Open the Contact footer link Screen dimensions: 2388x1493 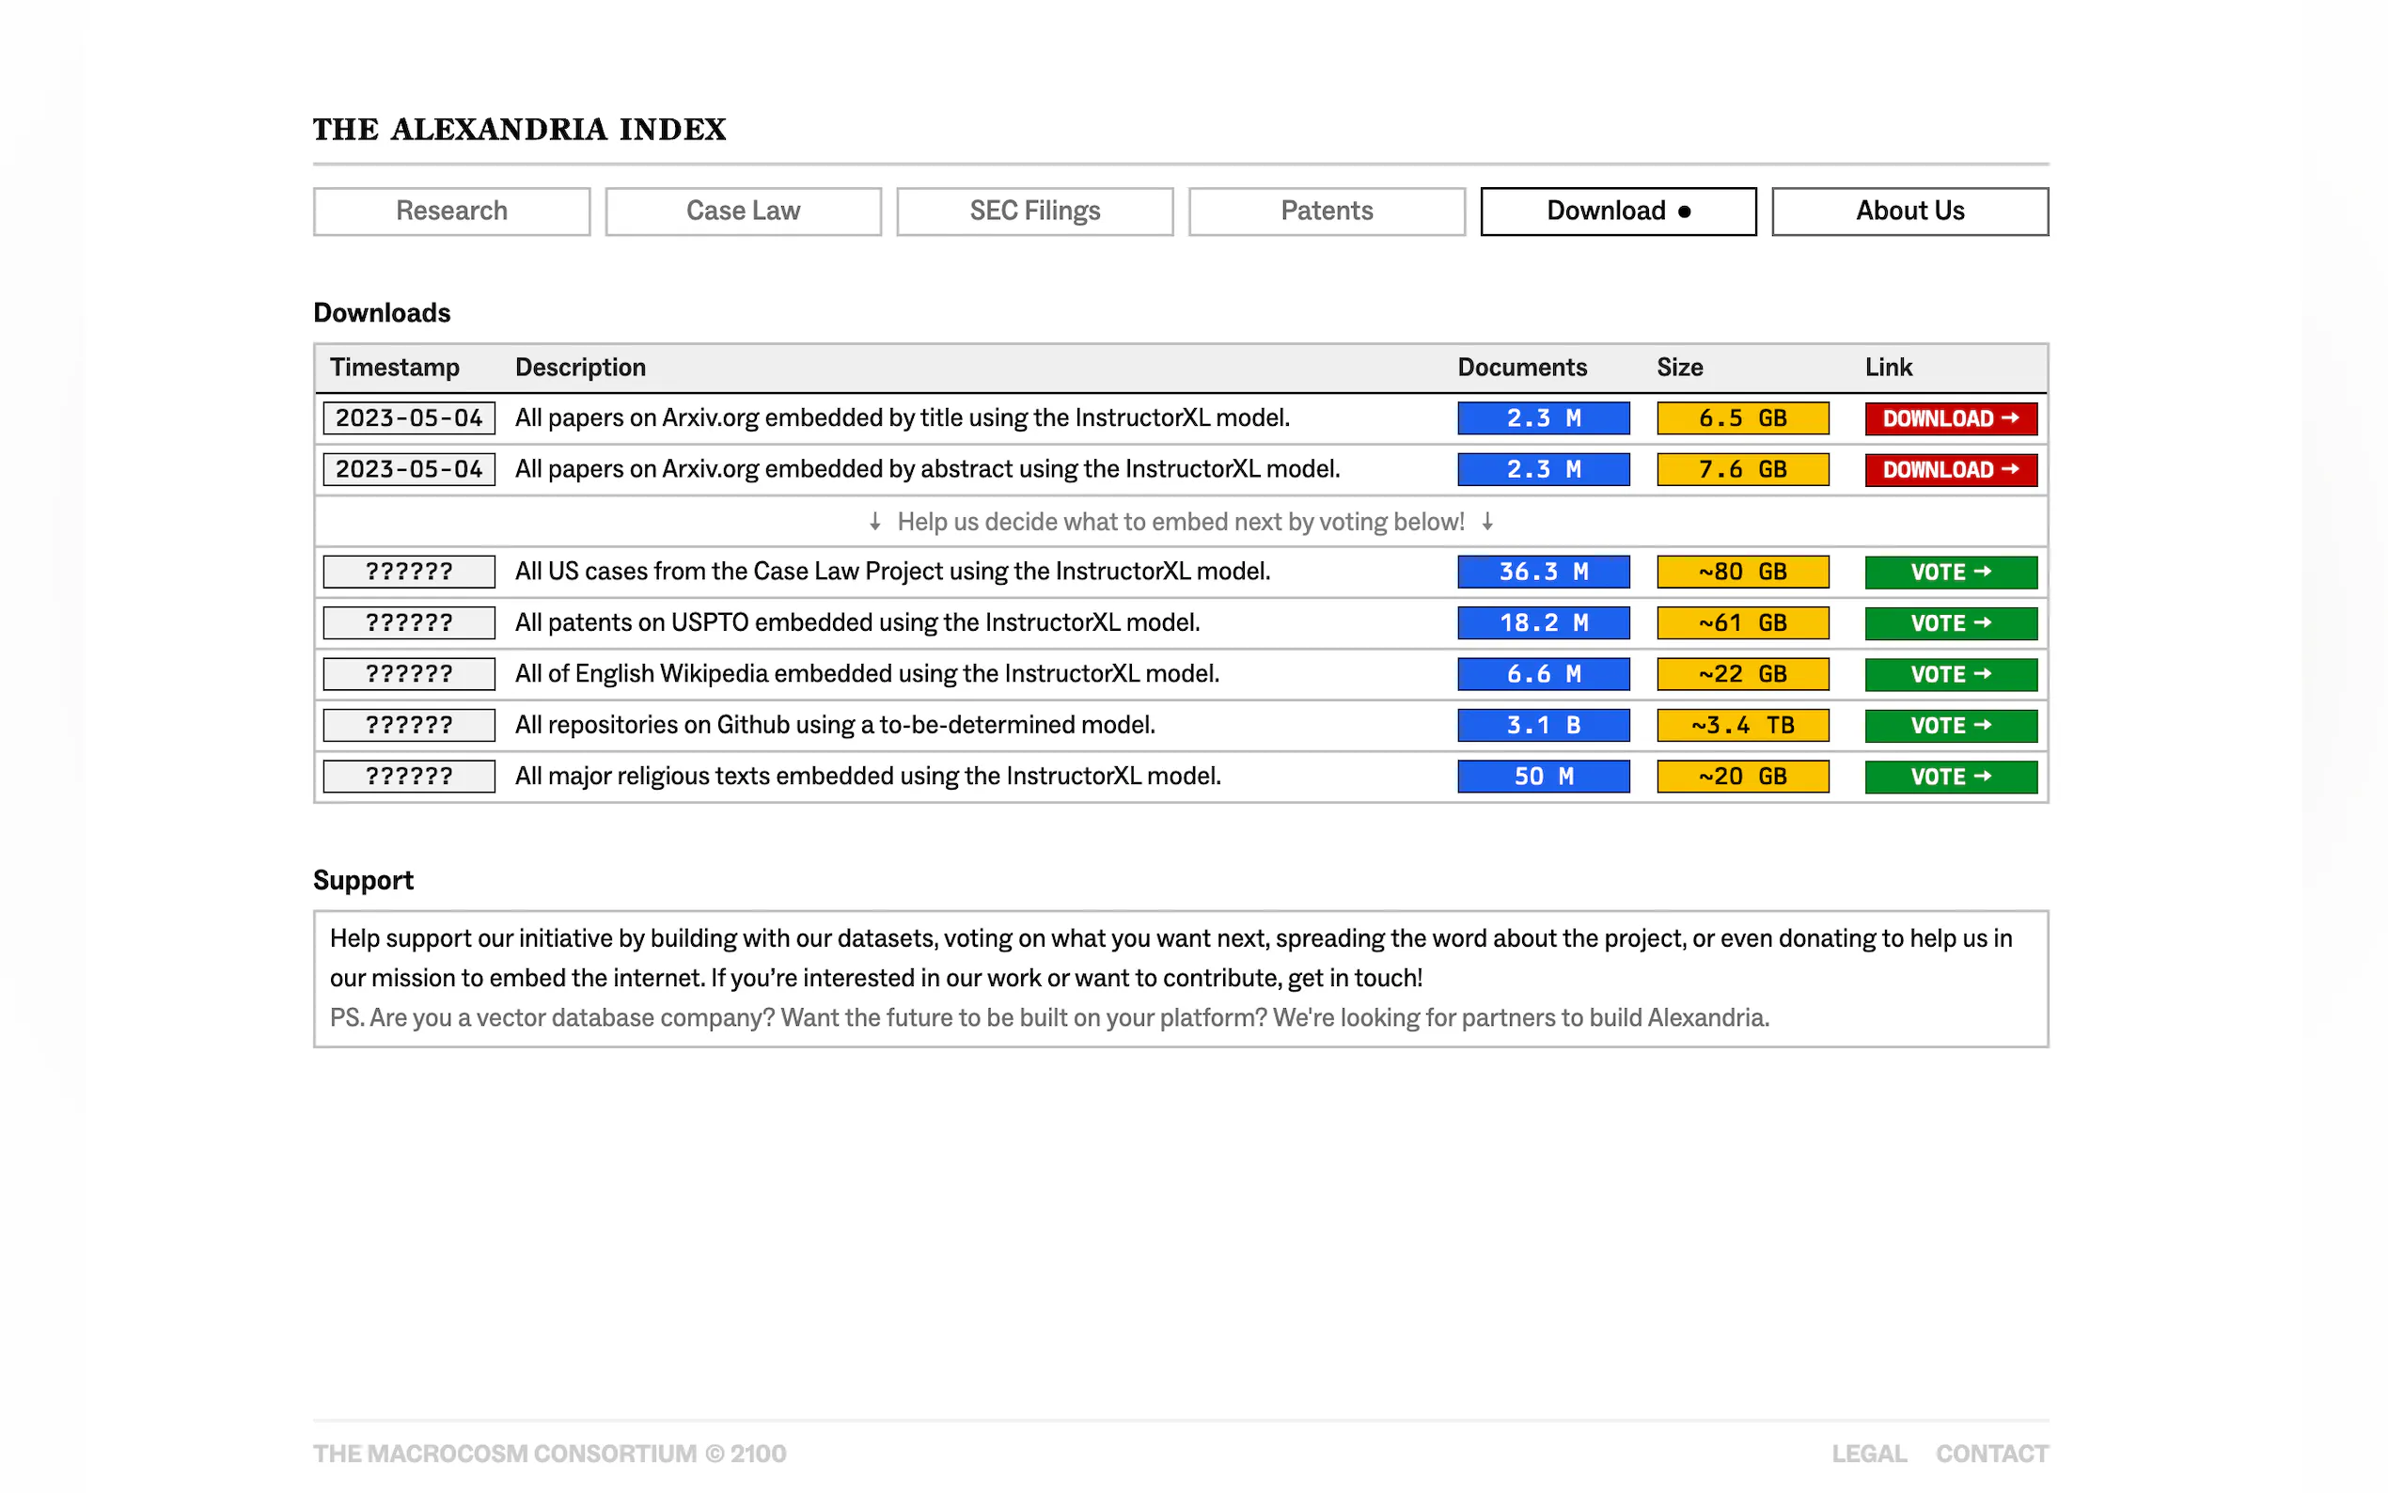[x=1991, y=1454]
